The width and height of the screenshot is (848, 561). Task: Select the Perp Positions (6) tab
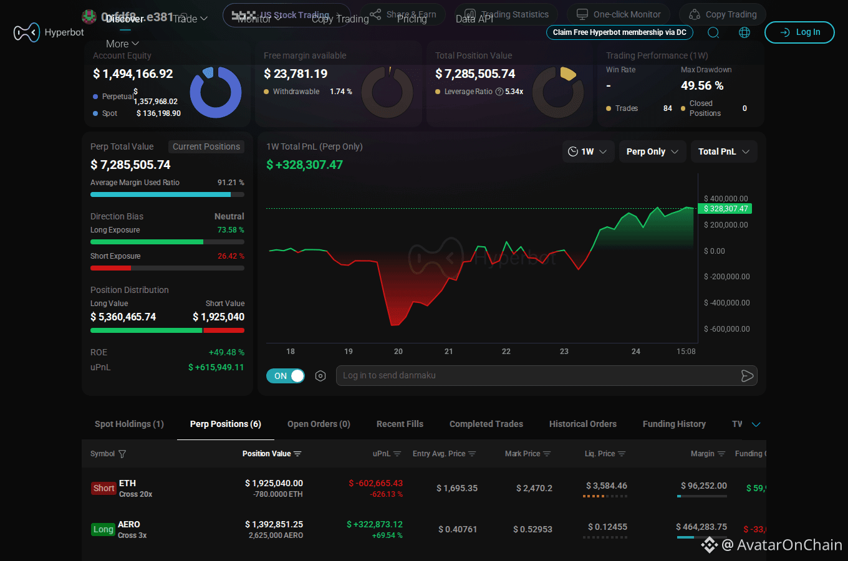click(226, 424)
